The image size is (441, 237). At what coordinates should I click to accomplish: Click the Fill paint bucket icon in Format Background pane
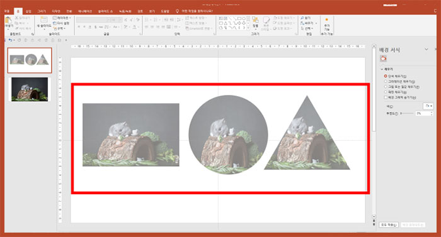(383, 58)
